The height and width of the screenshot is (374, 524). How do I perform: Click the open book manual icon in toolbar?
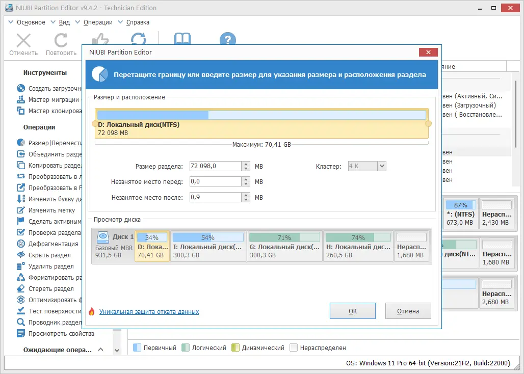[182, 39]
